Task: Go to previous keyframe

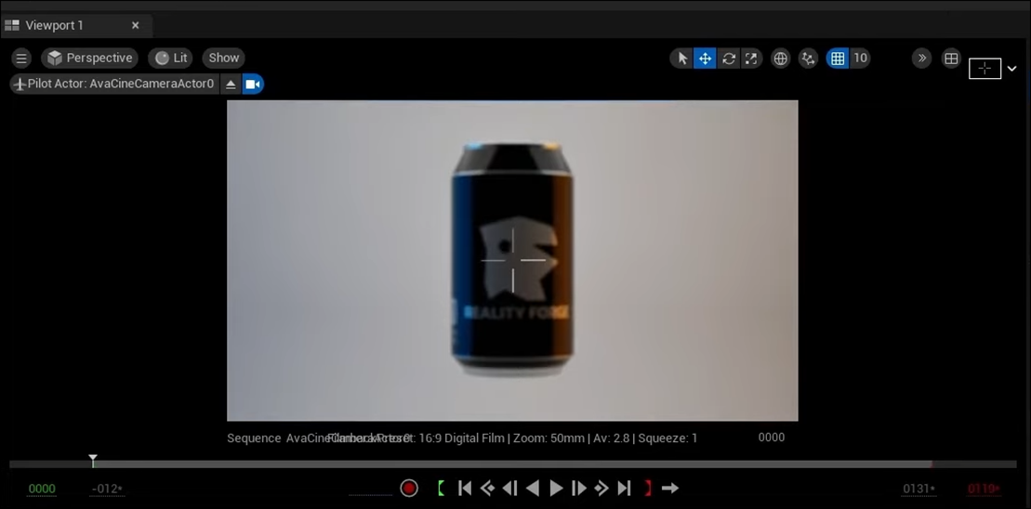Action: (x=487, y=488)
